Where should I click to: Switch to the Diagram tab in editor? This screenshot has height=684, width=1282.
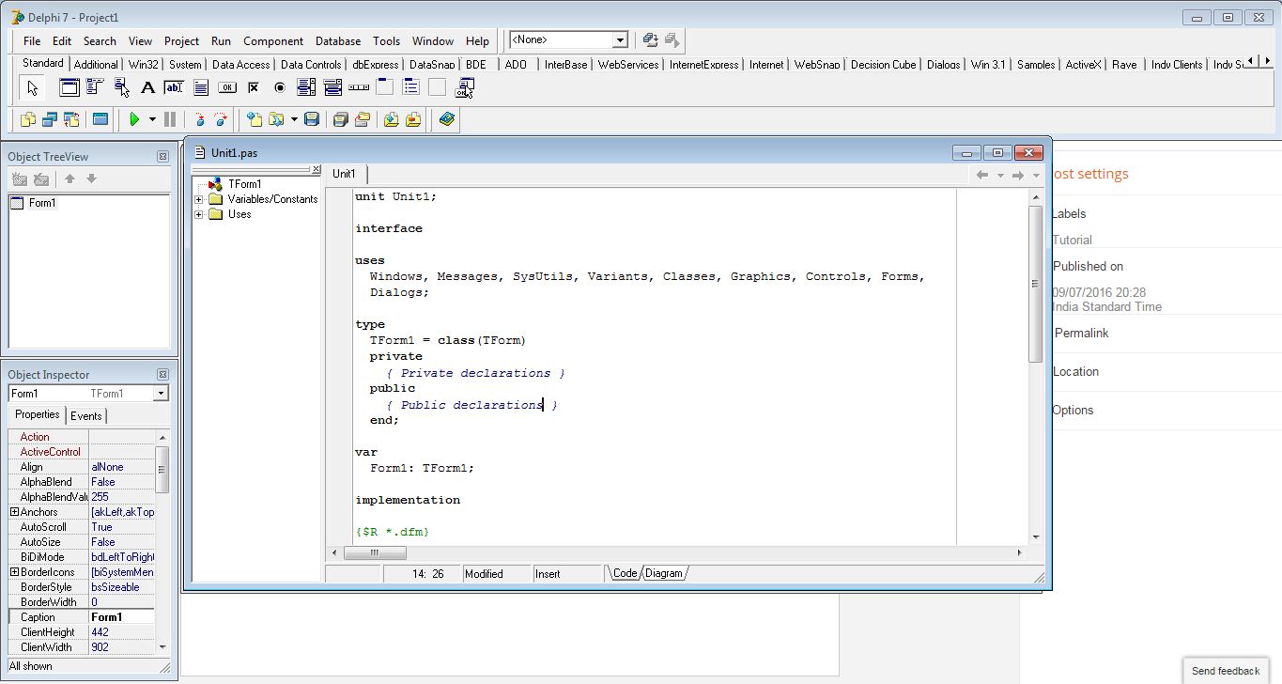coord(664,573)
